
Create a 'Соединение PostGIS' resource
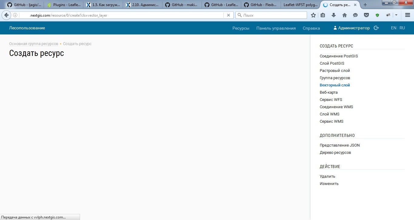(x=339, y=56)
